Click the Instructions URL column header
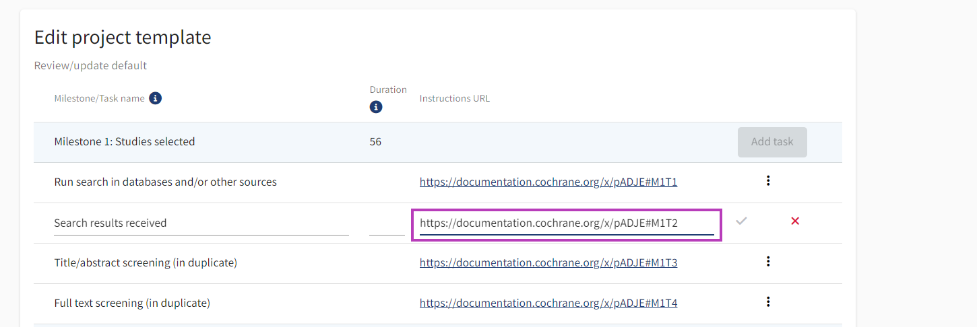Viewport: 977px width, 327px height. pyautogui.click(x=454, y=98)
